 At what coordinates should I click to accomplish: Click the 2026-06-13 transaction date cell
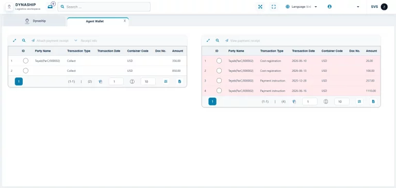pos(299,71)
